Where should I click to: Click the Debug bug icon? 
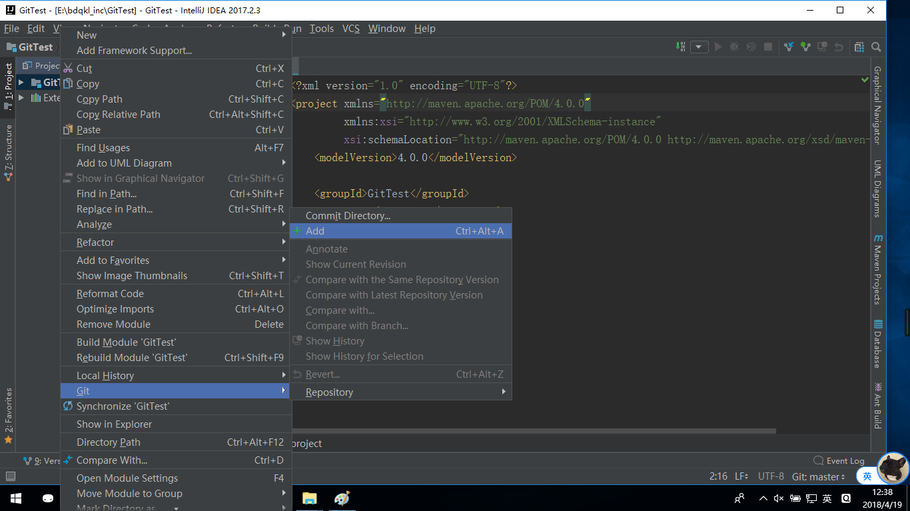[735, 47]
